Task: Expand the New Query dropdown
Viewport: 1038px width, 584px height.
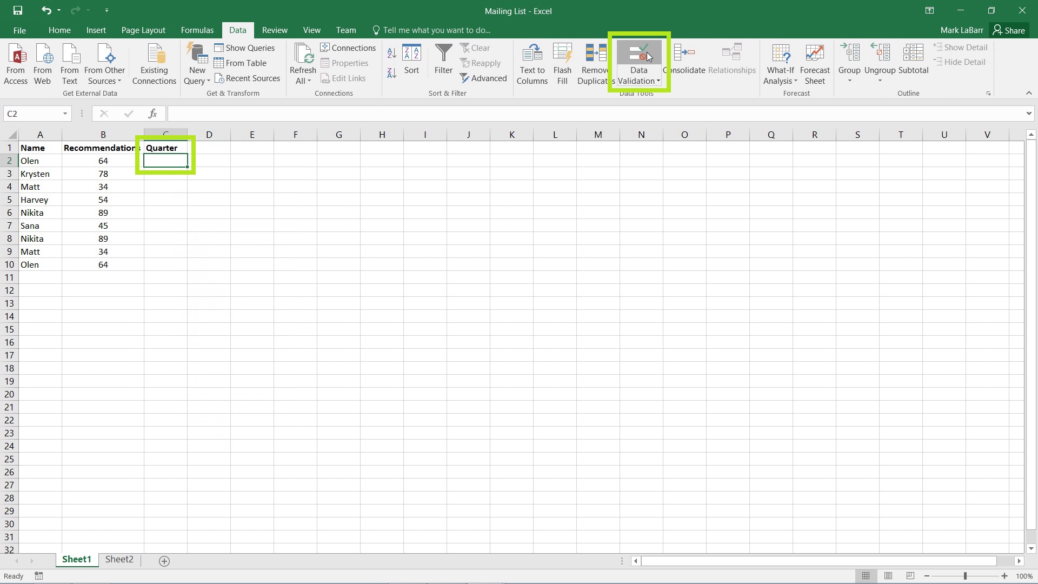Action: (x=208, y=81)
